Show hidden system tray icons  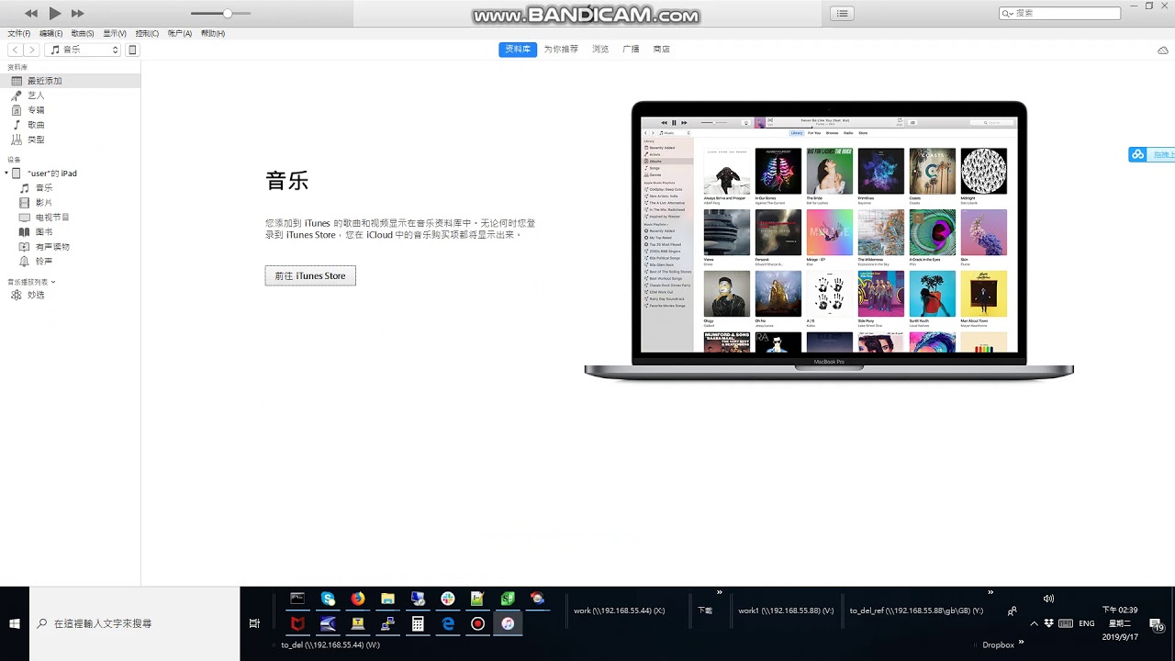coord(1035,623)
